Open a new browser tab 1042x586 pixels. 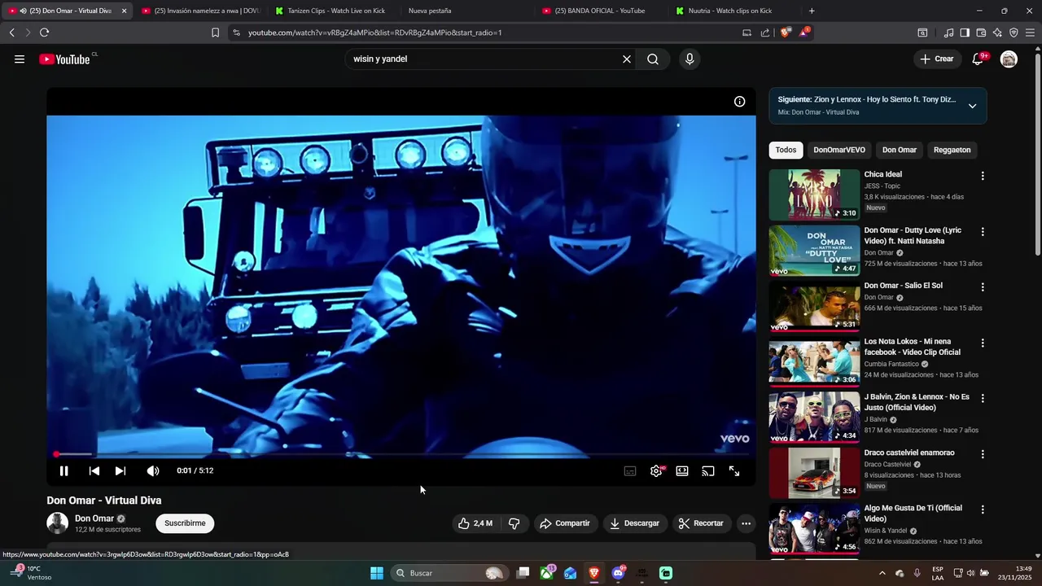812,11
